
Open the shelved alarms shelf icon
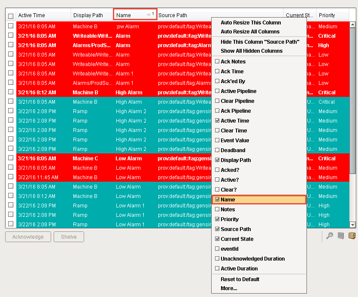[x=352, y=235]
